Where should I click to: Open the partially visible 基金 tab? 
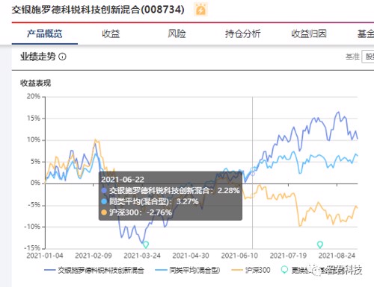click(366, 34)
